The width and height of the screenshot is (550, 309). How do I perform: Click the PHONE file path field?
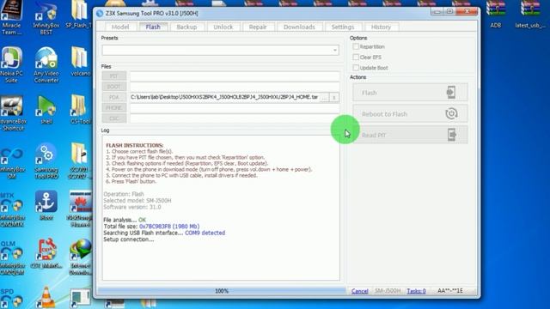click(235, 107)
